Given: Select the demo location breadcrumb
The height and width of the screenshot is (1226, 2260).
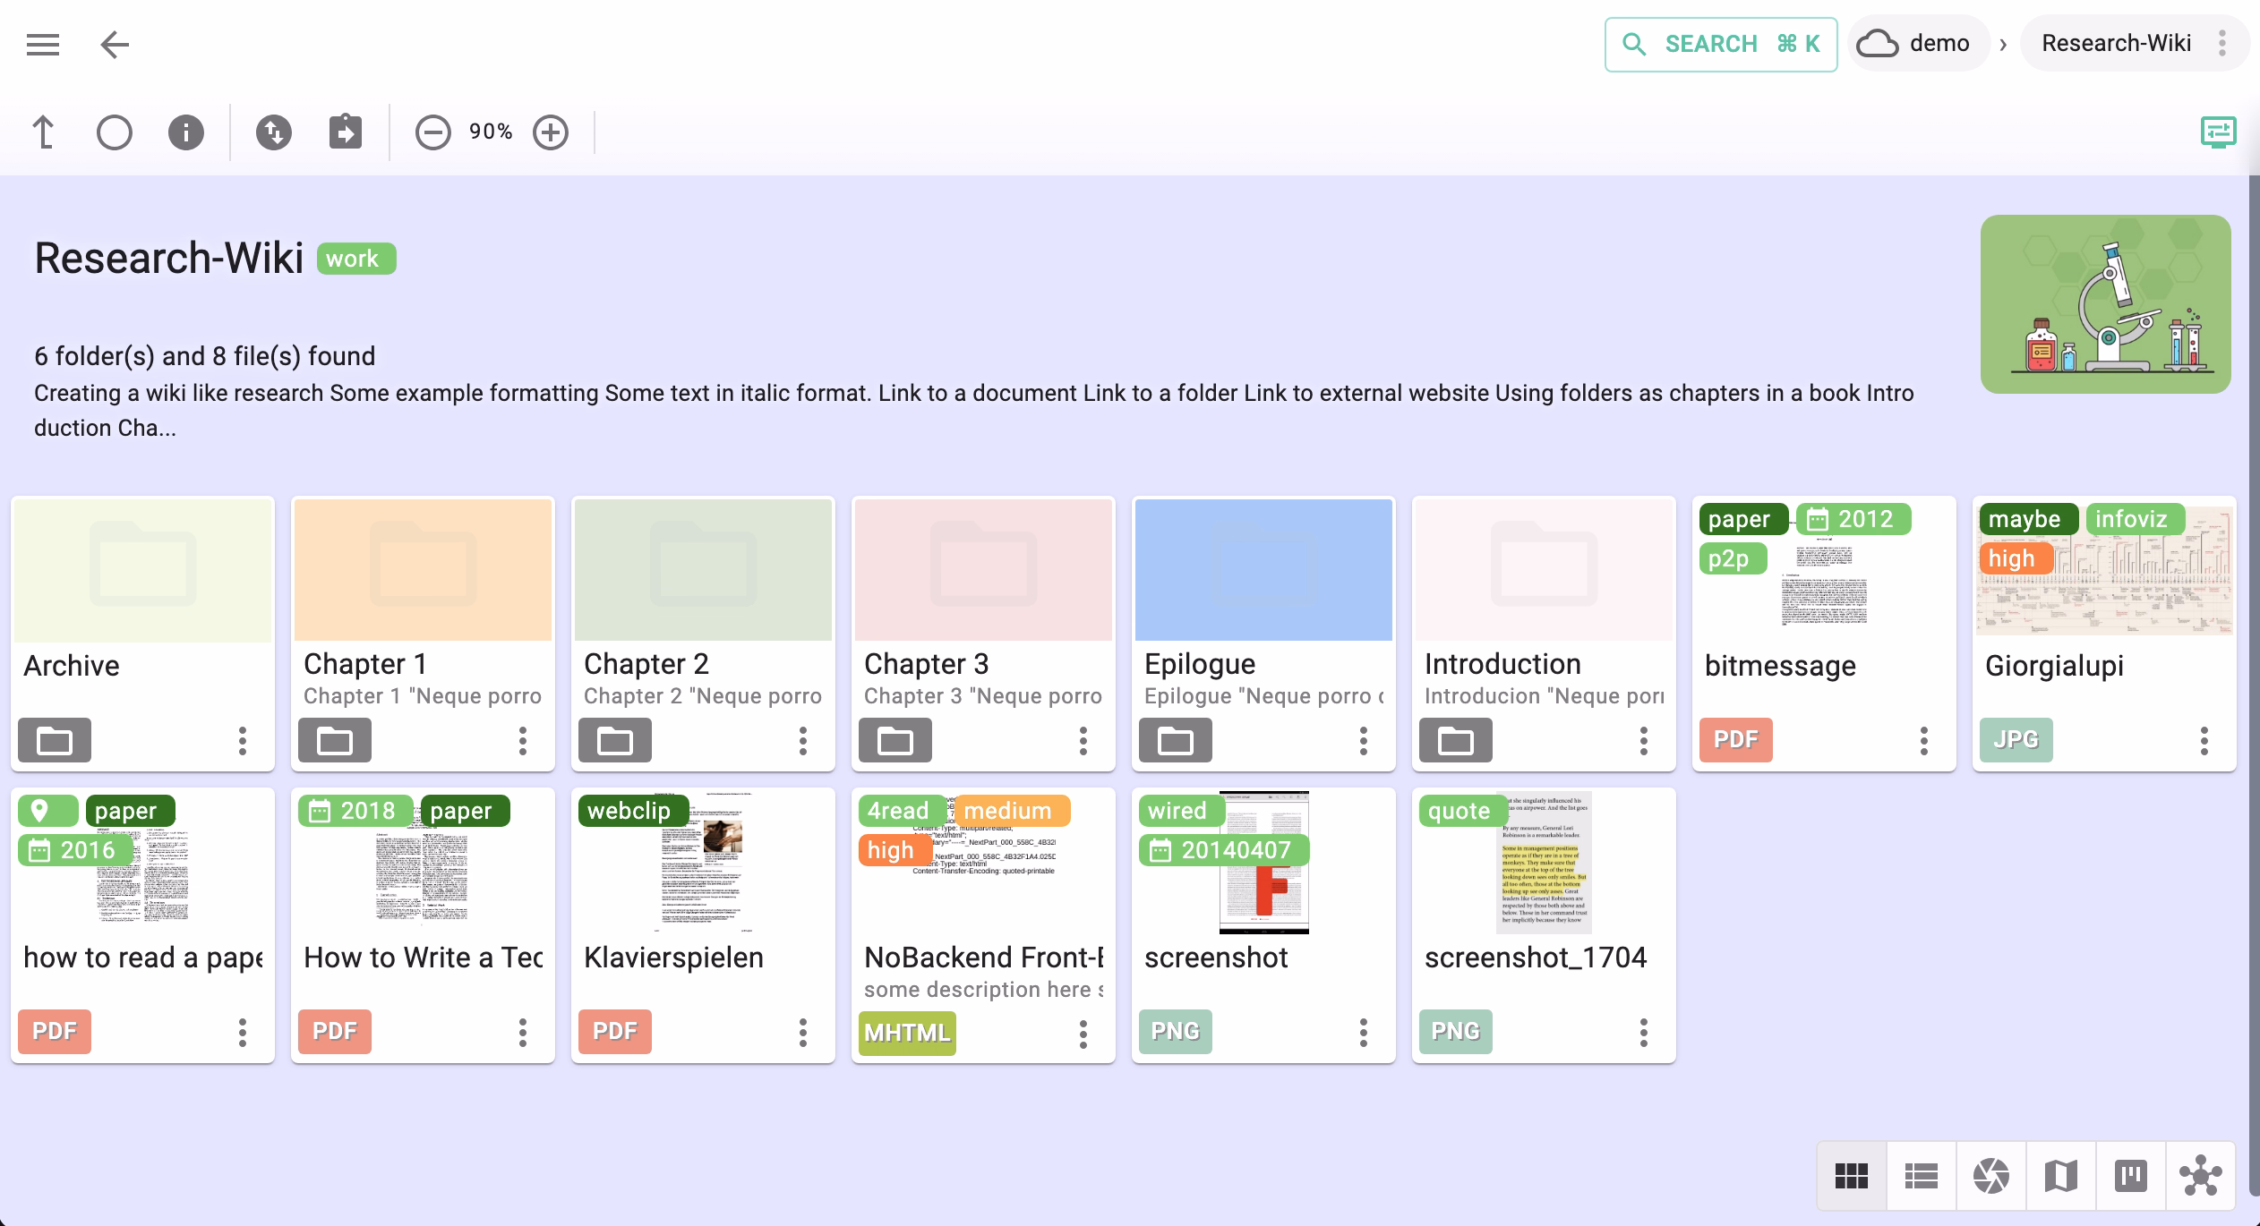Looking at the screenshot, I should [1916, 43].
